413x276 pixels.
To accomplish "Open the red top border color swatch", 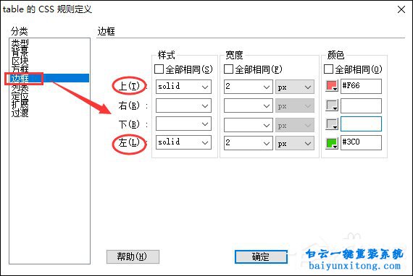I will tap(332, 86).
